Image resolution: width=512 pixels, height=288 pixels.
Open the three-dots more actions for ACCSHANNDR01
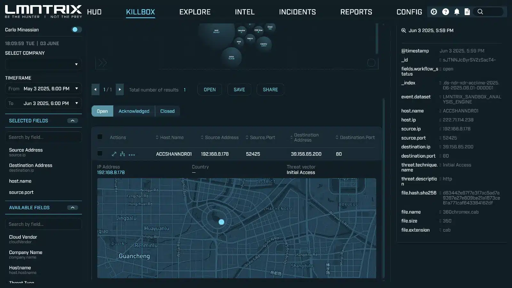[x=132, y=154]
